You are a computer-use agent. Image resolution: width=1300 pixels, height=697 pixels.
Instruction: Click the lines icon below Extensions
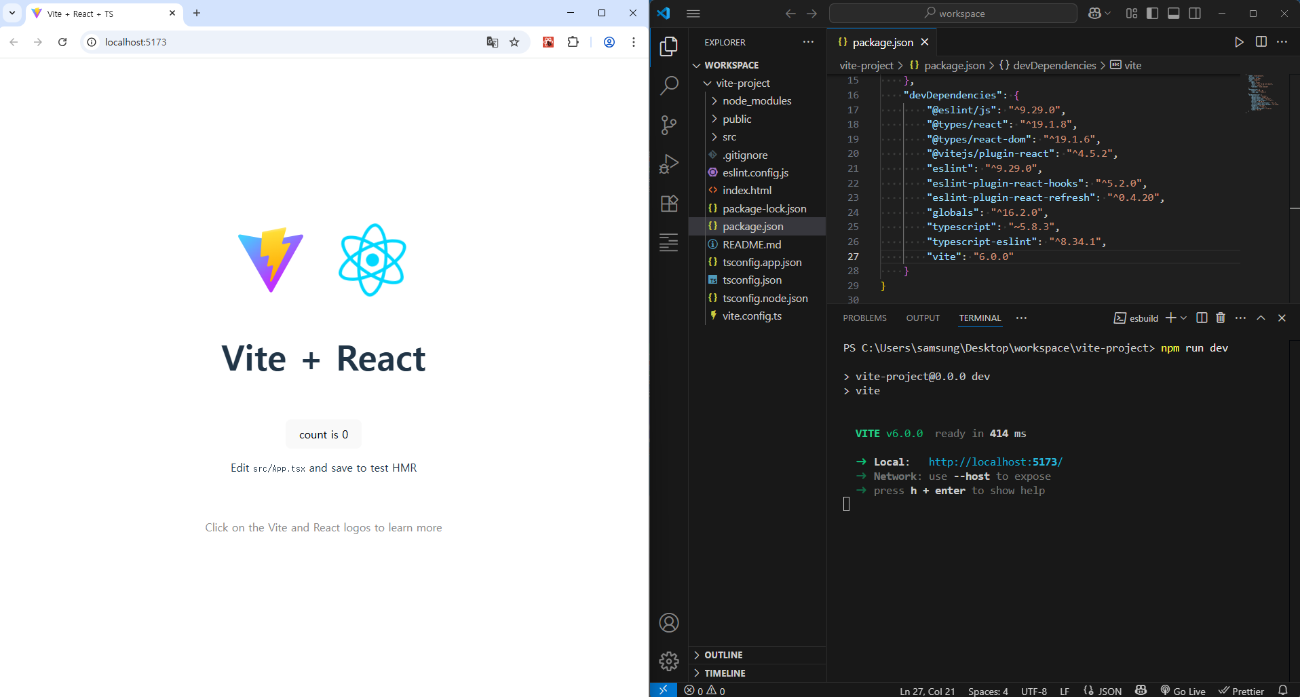coord(669,242)
